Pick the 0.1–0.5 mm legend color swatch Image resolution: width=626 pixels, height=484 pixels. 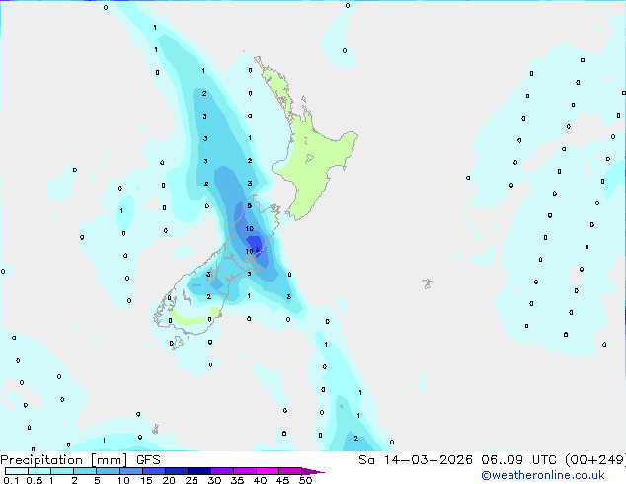click(17, 471)
